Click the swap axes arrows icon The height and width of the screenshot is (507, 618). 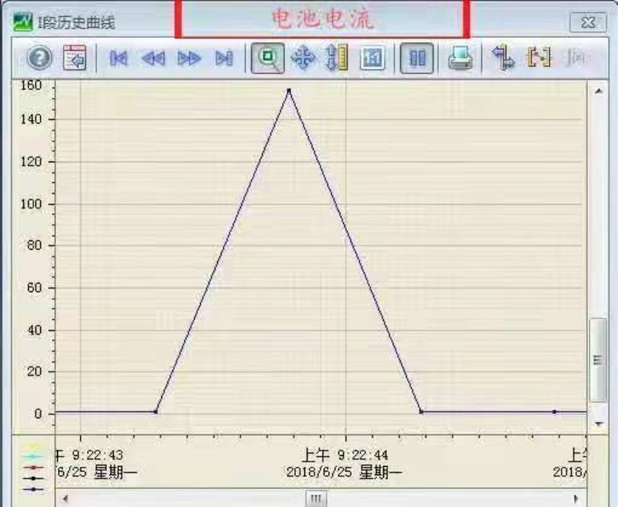(503, 57)
